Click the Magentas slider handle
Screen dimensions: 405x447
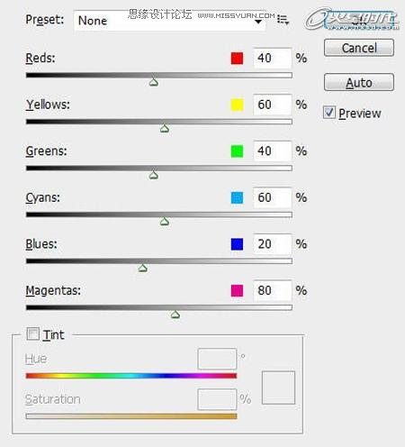(x=175, y=315)
